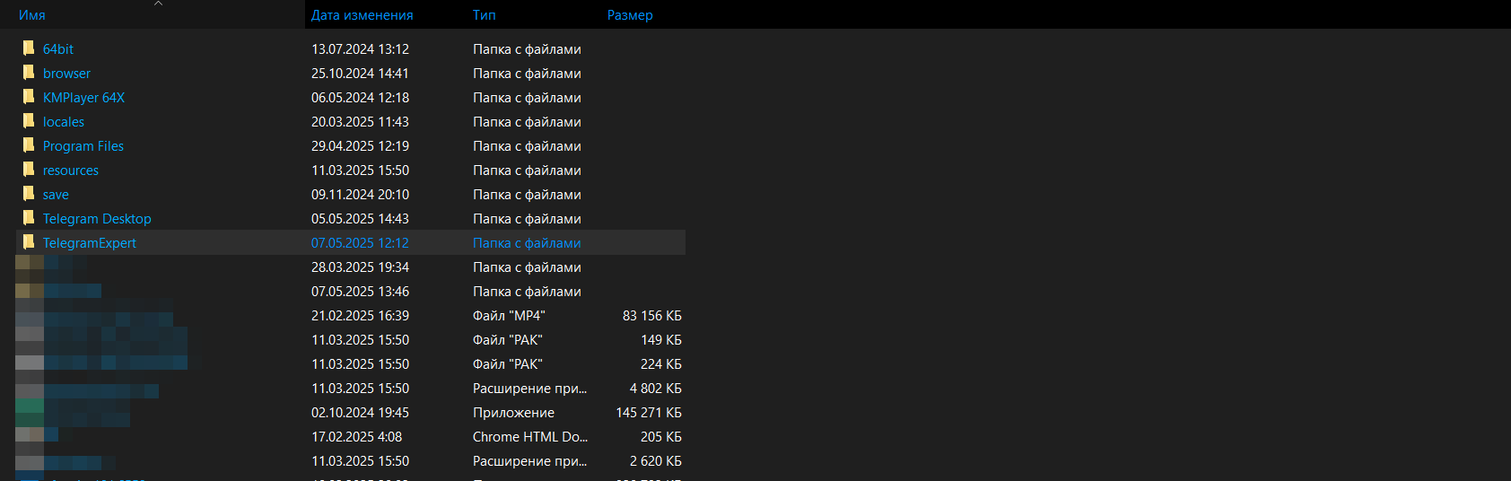Click the Program Files folder icon
This screenshot has height=481, width=1511.
coord(29,145)
